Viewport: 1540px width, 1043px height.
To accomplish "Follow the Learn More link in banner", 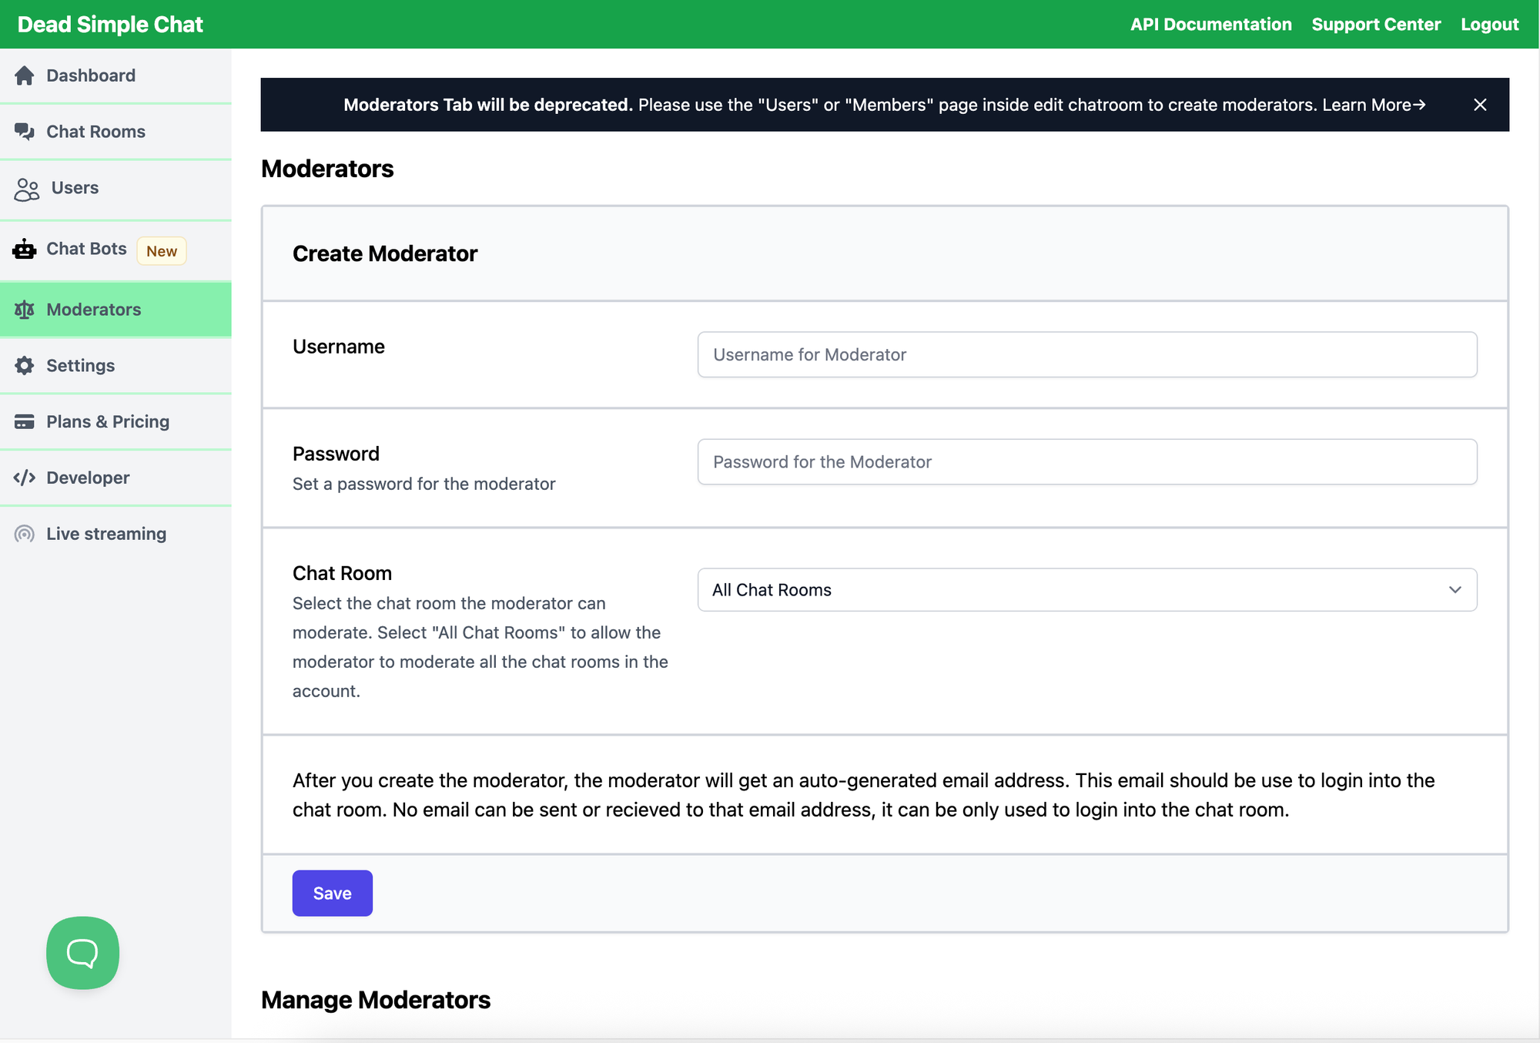I will pos(1374,105).
